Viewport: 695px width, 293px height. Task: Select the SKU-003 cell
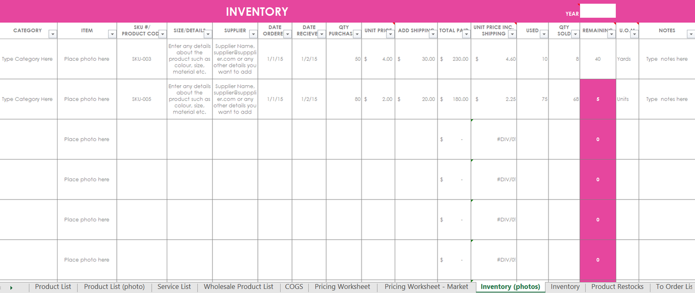pyautogui.click(x=141, y=59)
